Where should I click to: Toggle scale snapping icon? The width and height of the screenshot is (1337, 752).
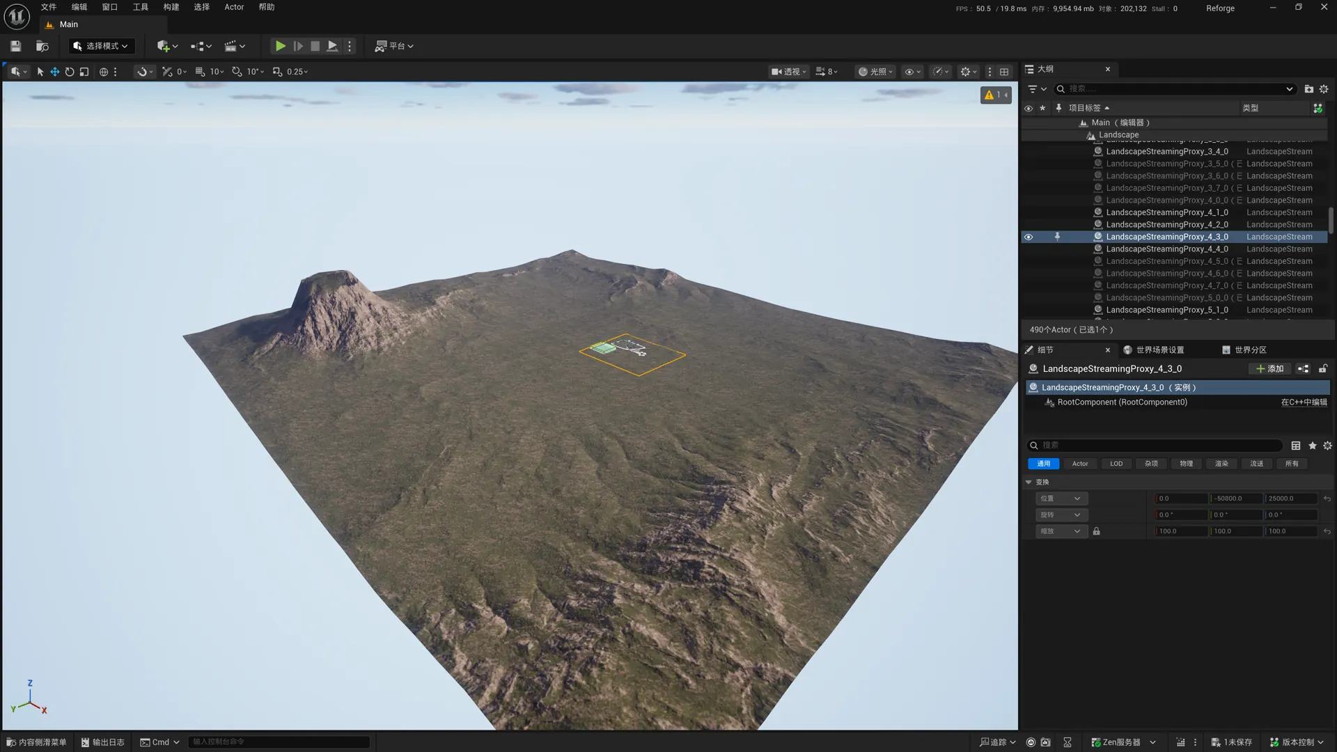pos(277,72)
